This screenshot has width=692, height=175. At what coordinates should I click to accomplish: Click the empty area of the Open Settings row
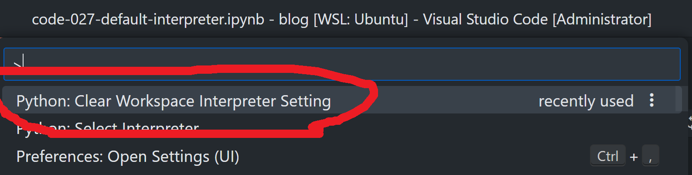point(414,157)
